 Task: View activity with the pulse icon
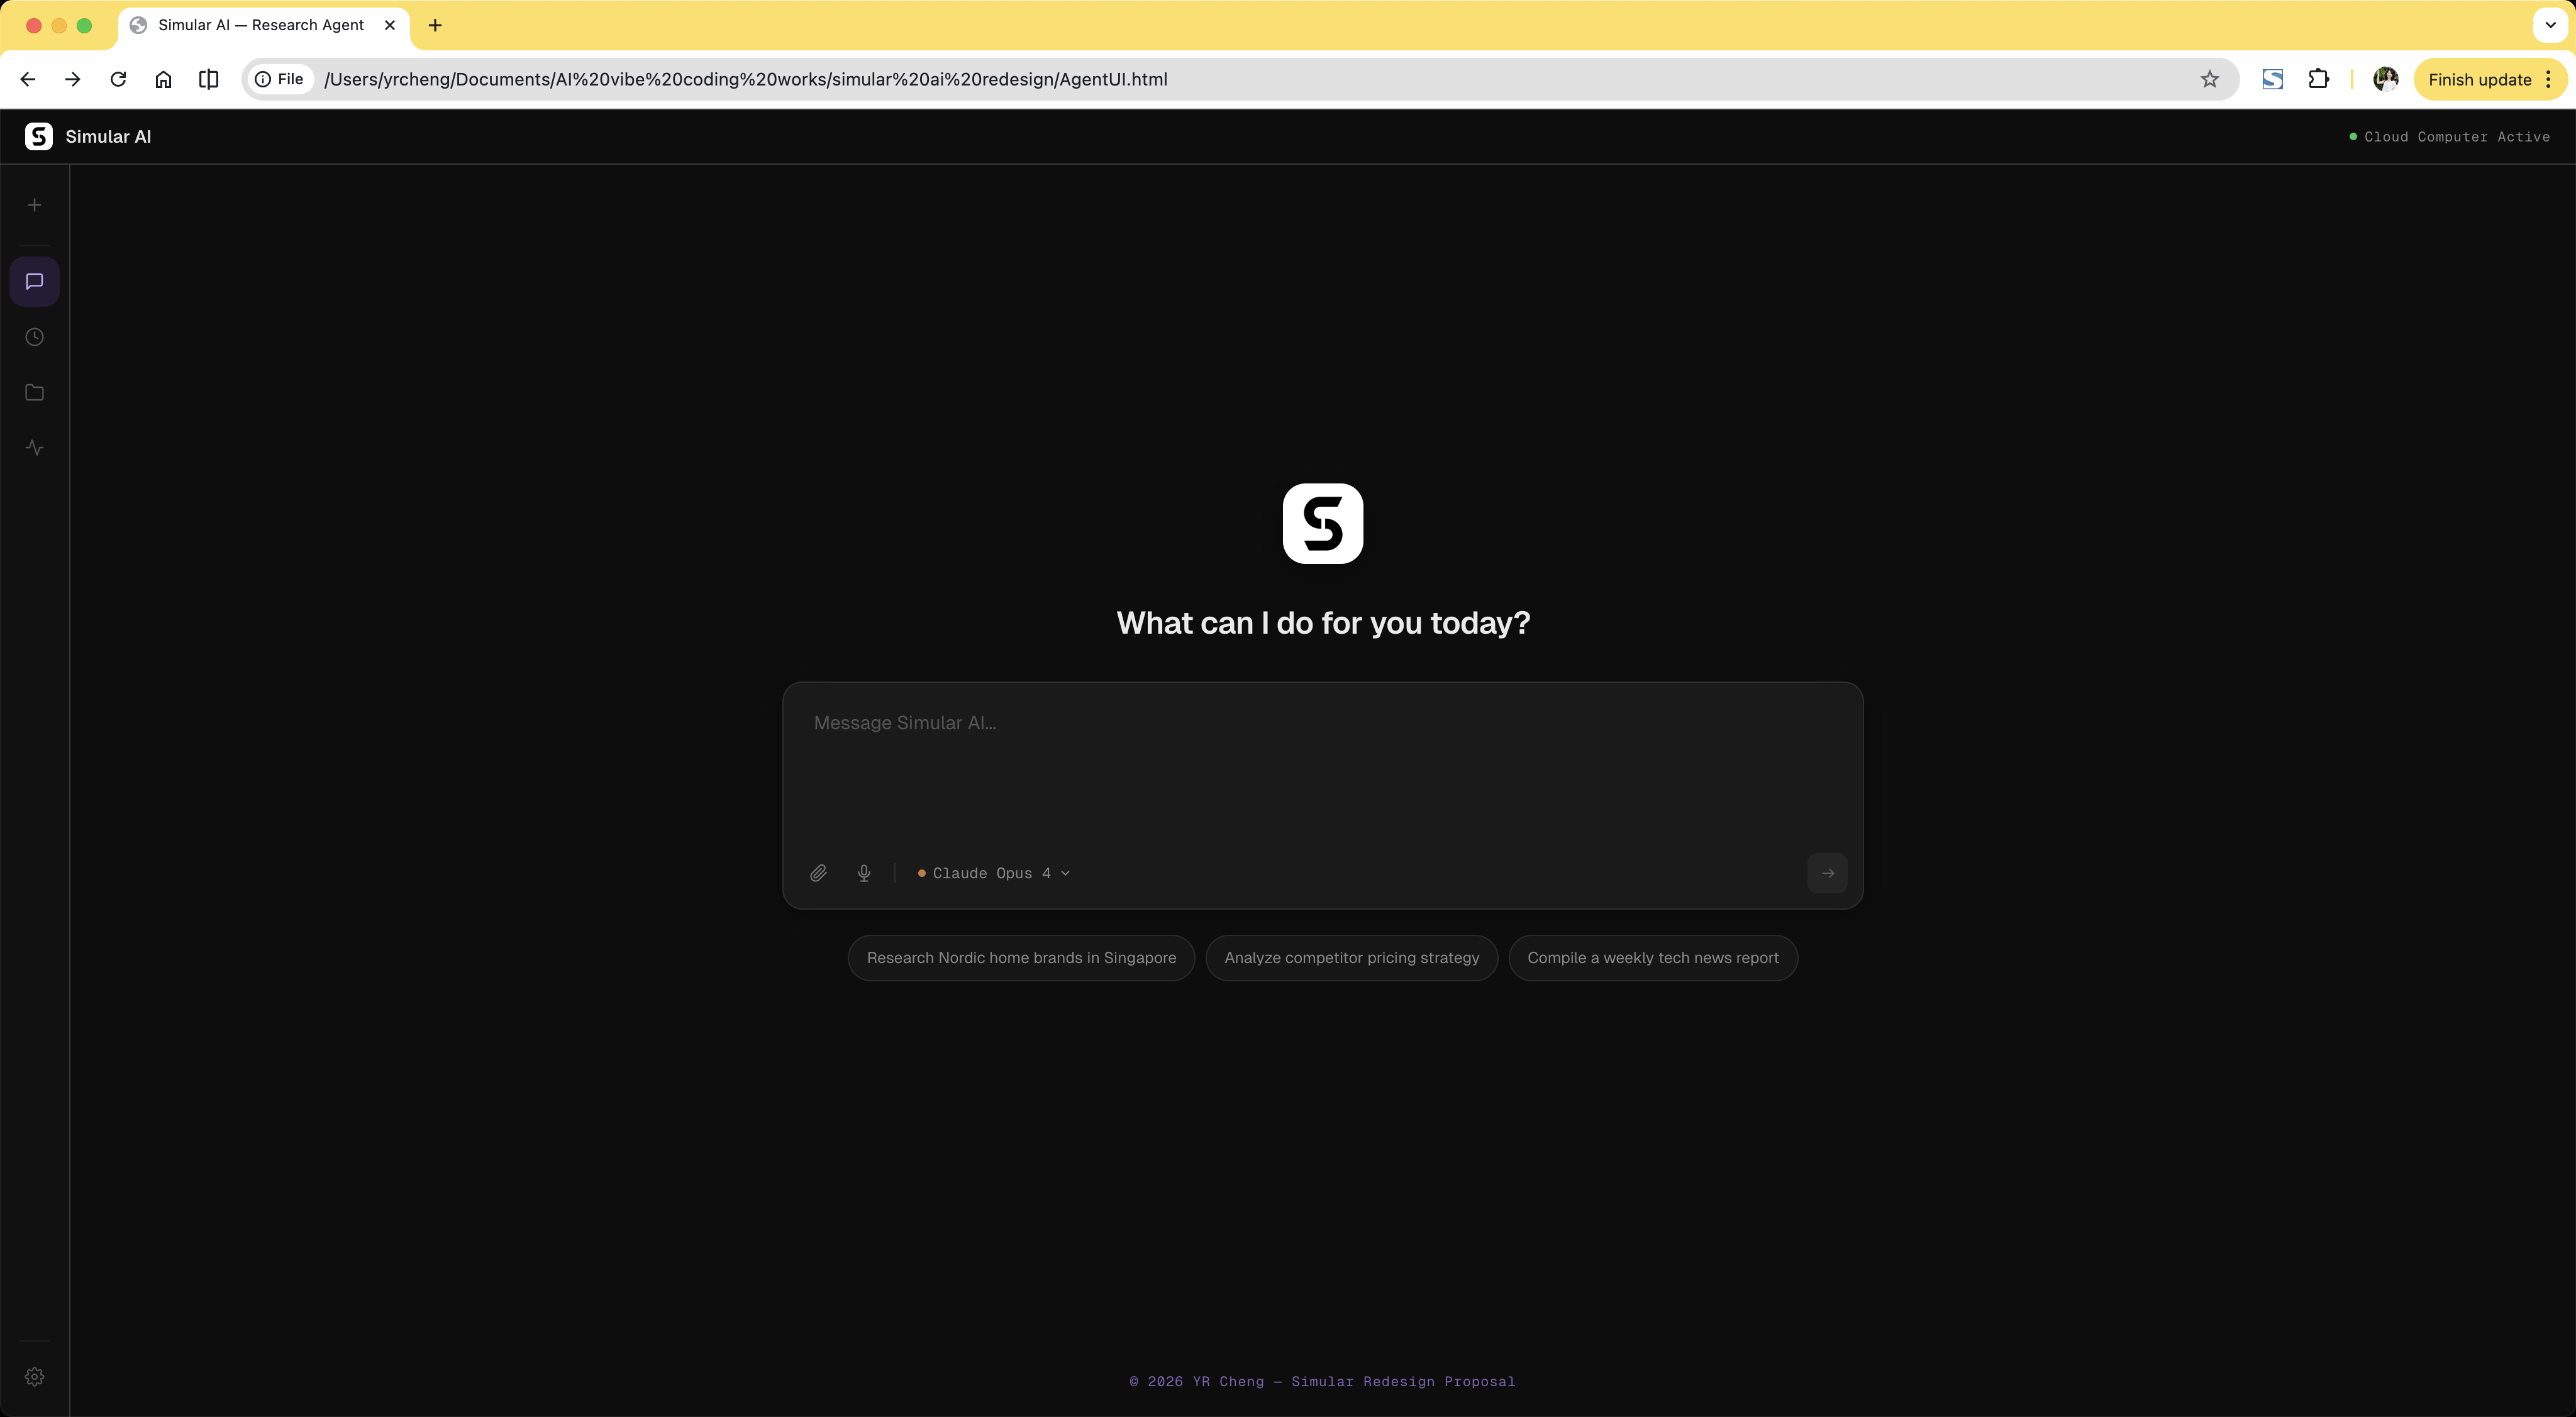34,447
